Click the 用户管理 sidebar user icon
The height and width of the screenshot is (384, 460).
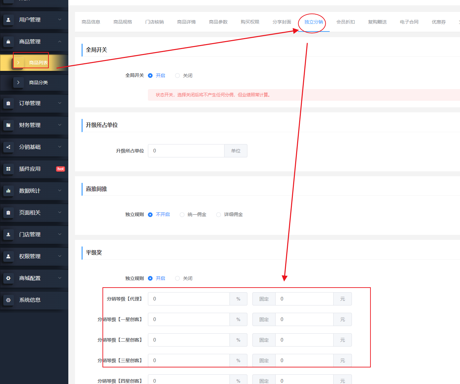click(x=8, y=20)
